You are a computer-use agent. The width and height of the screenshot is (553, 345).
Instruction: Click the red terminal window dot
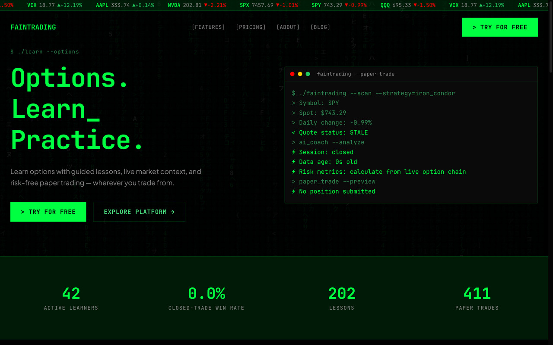(x=292, y=74)
